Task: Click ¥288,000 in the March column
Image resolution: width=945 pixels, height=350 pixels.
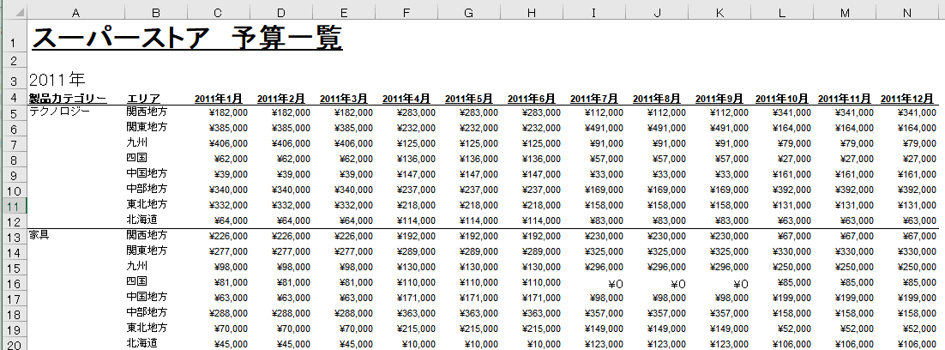Action: tap(353, 312)
